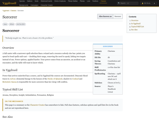Click the 'In Yggdrasil' section heading
Viewport: 159px width, 119px height.
coord(10,70)
